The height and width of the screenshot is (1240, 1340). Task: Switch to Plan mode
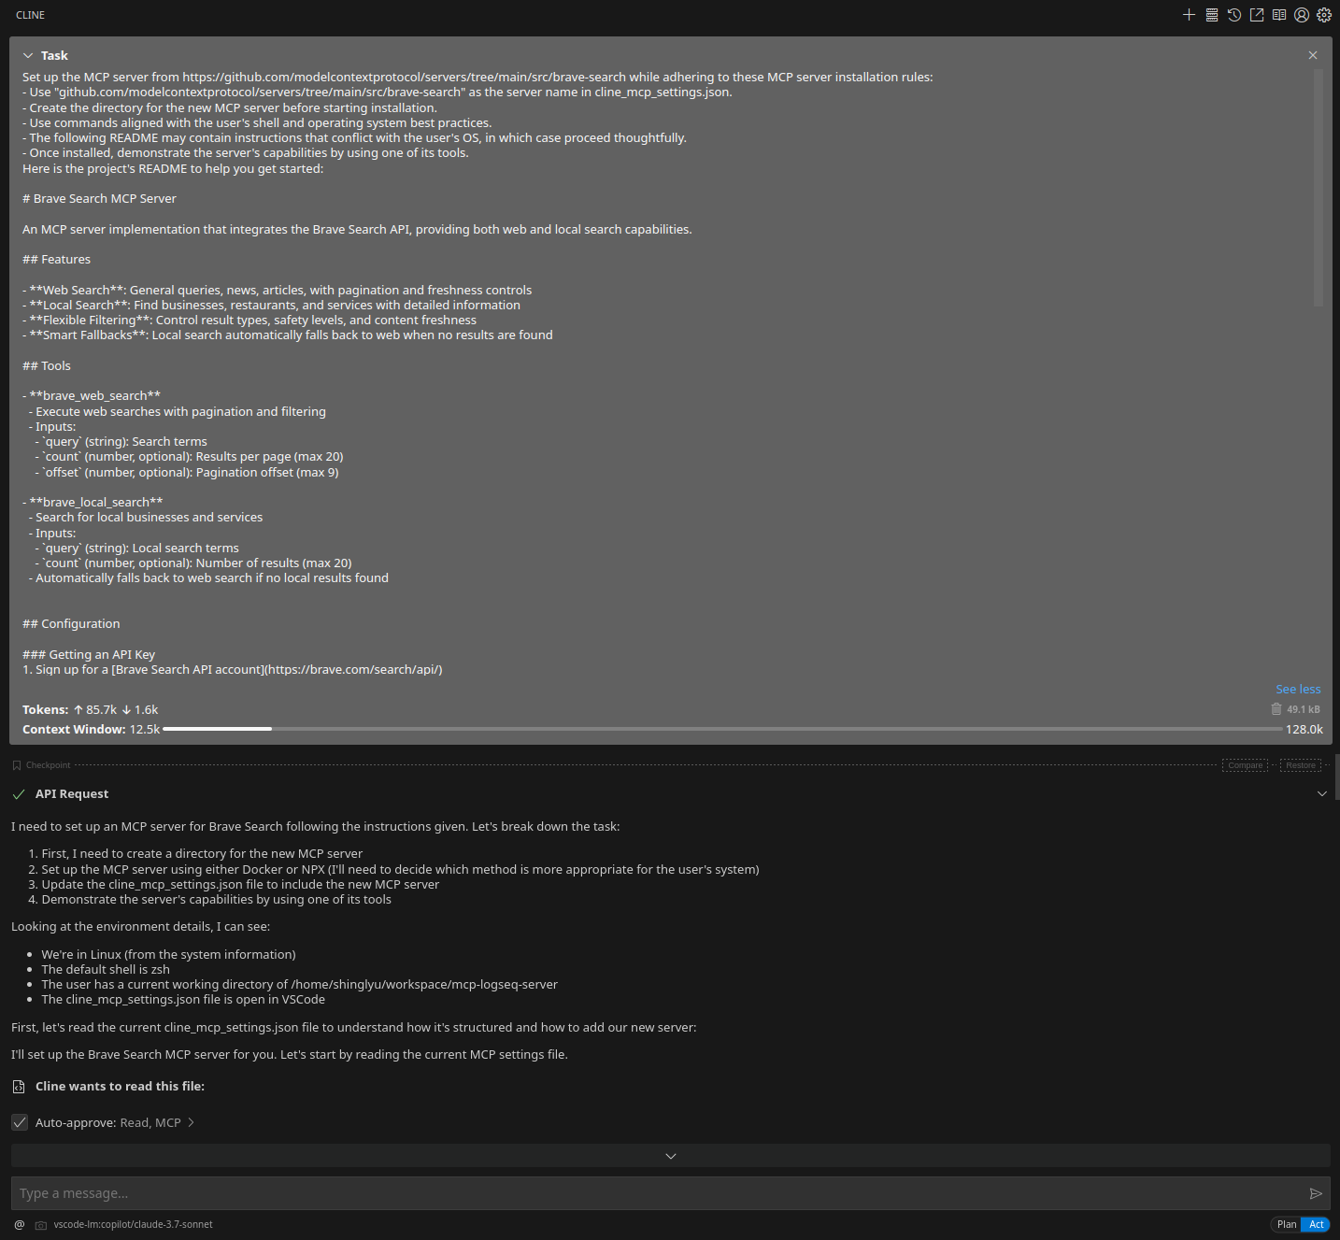pyautogui.click(x=1286, y=1224)
